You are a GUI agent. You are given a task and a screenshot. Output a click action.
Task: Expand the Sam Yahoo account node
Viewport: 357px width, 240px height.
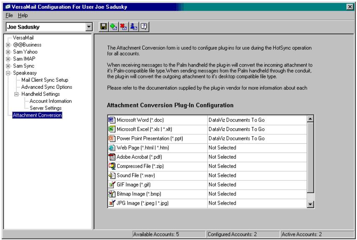click(8, 52)
